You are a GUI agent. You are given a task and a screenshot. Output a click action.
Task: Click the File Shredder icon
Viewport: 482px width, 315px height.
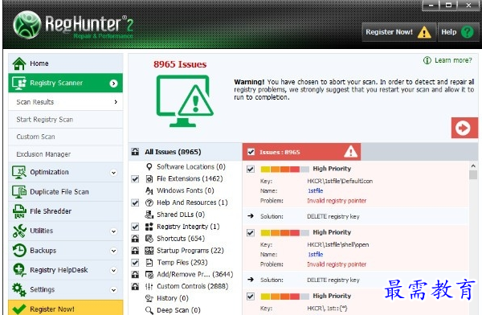coord(19,211)
